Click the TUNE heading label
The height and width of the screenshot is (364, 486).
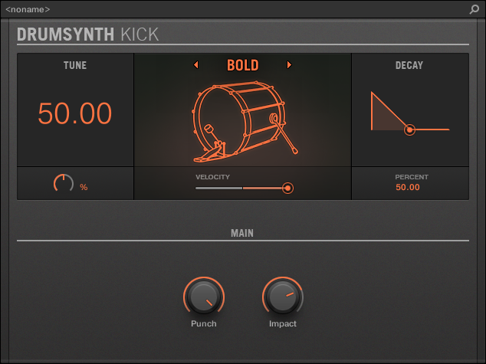click(75, 66)
